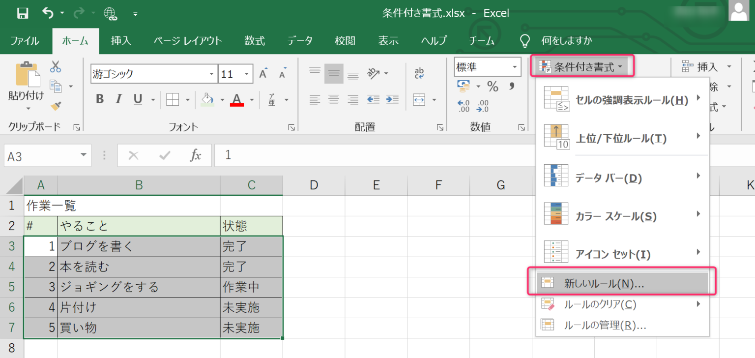Click the Save icon in title bar

[x=23, y=13]
